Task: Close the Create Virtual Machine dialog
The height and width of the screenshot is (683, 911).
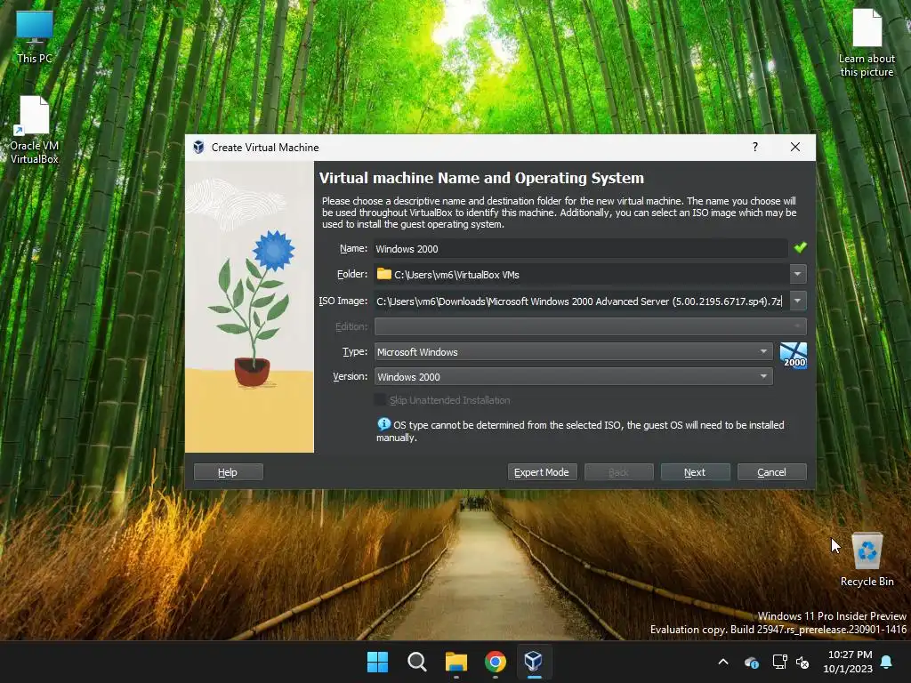Action: [794, 147]
